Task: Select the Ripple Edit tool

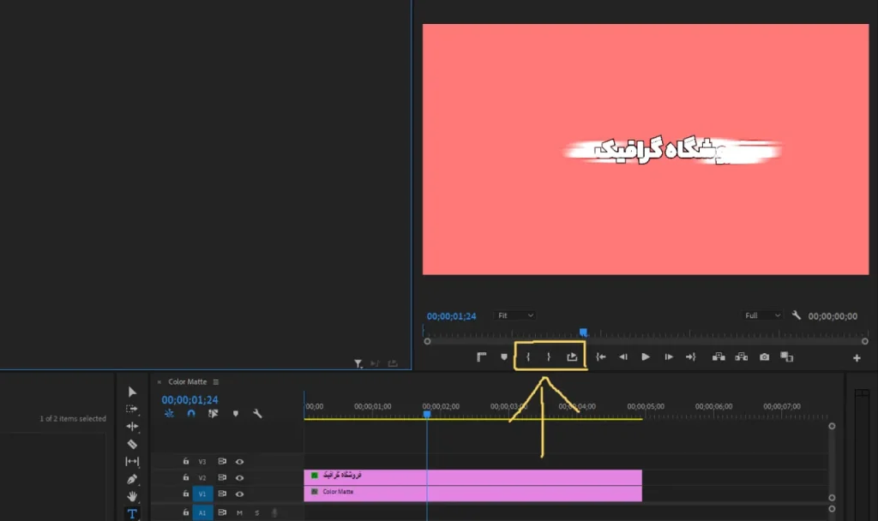Action: click(132, 427)
